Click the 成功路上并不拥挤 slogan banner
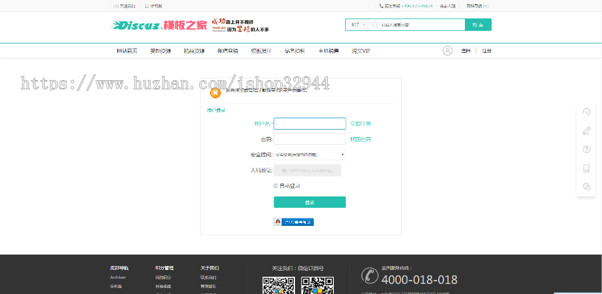This screenshot has width=602, height=294. point(241,25)
